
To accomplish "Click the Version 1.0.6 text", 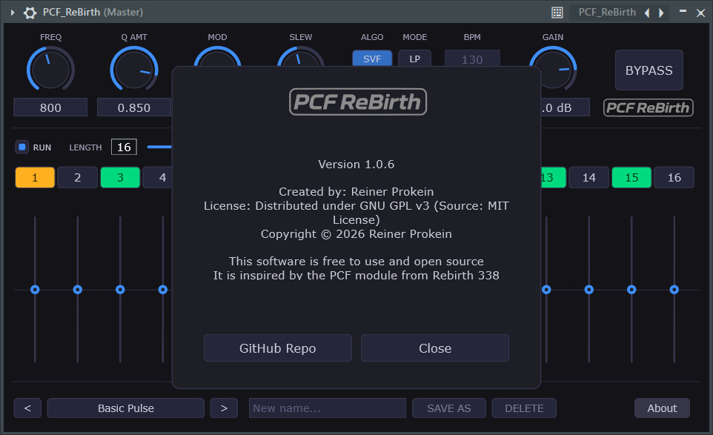I will point(356,164).
